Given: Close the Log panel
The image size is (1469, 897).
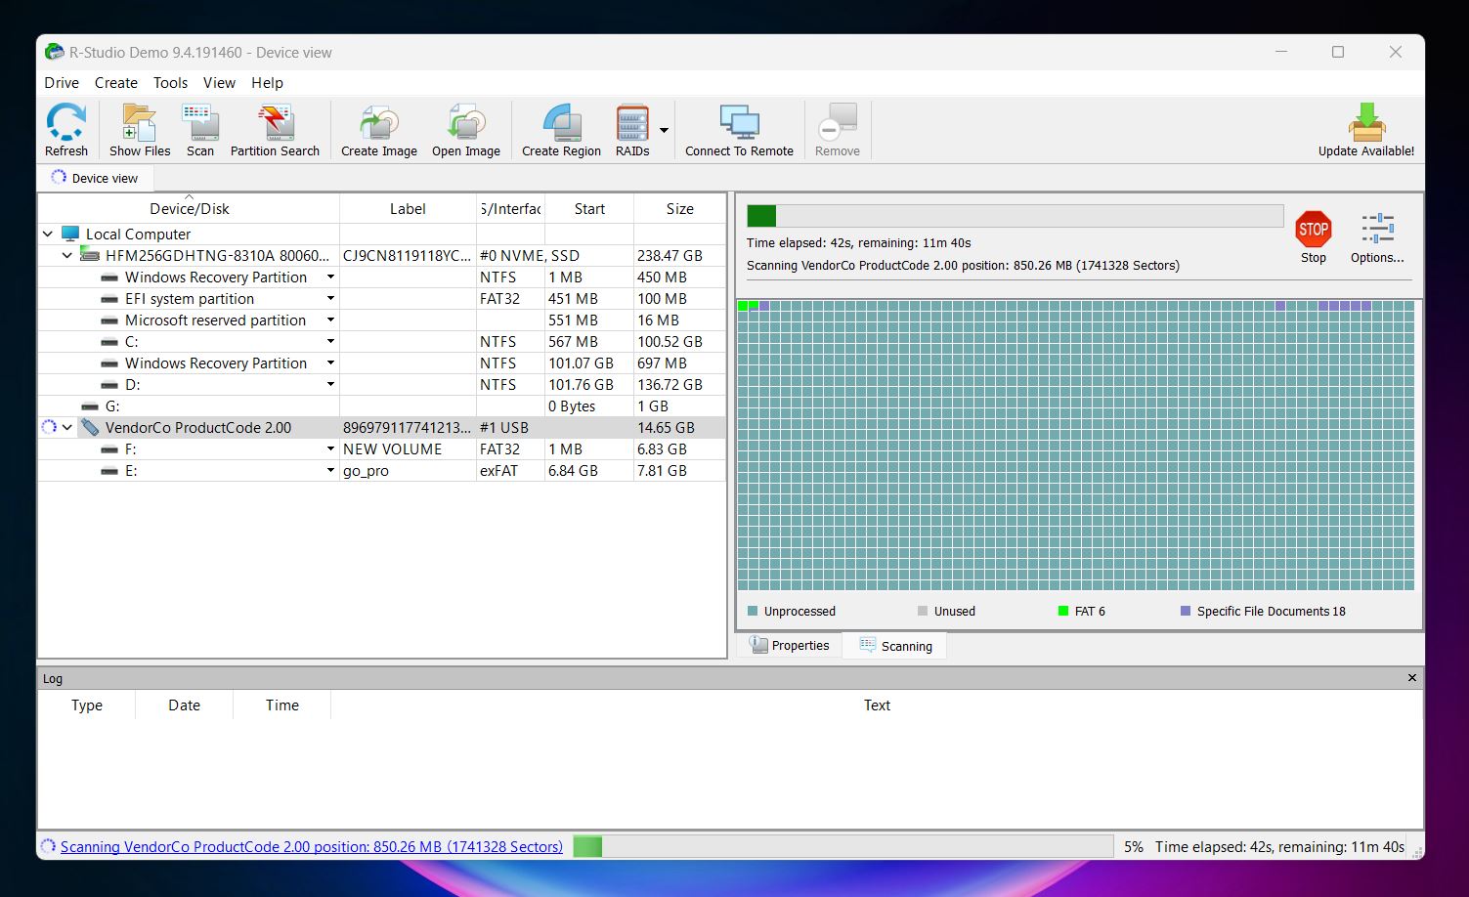Looking at the screenshot, I should pos(1411,677).
